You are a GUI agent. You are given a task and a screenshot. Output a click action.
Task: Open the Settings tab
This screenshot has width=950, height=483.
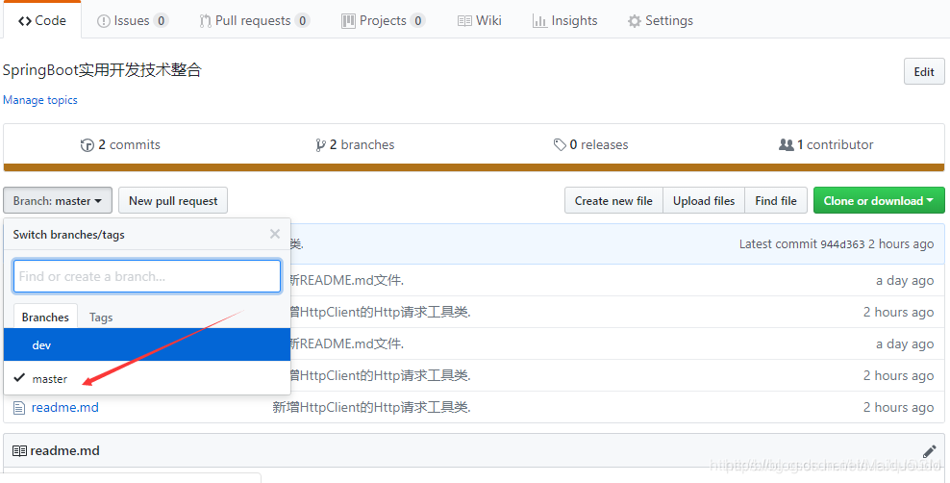point(660,20)
